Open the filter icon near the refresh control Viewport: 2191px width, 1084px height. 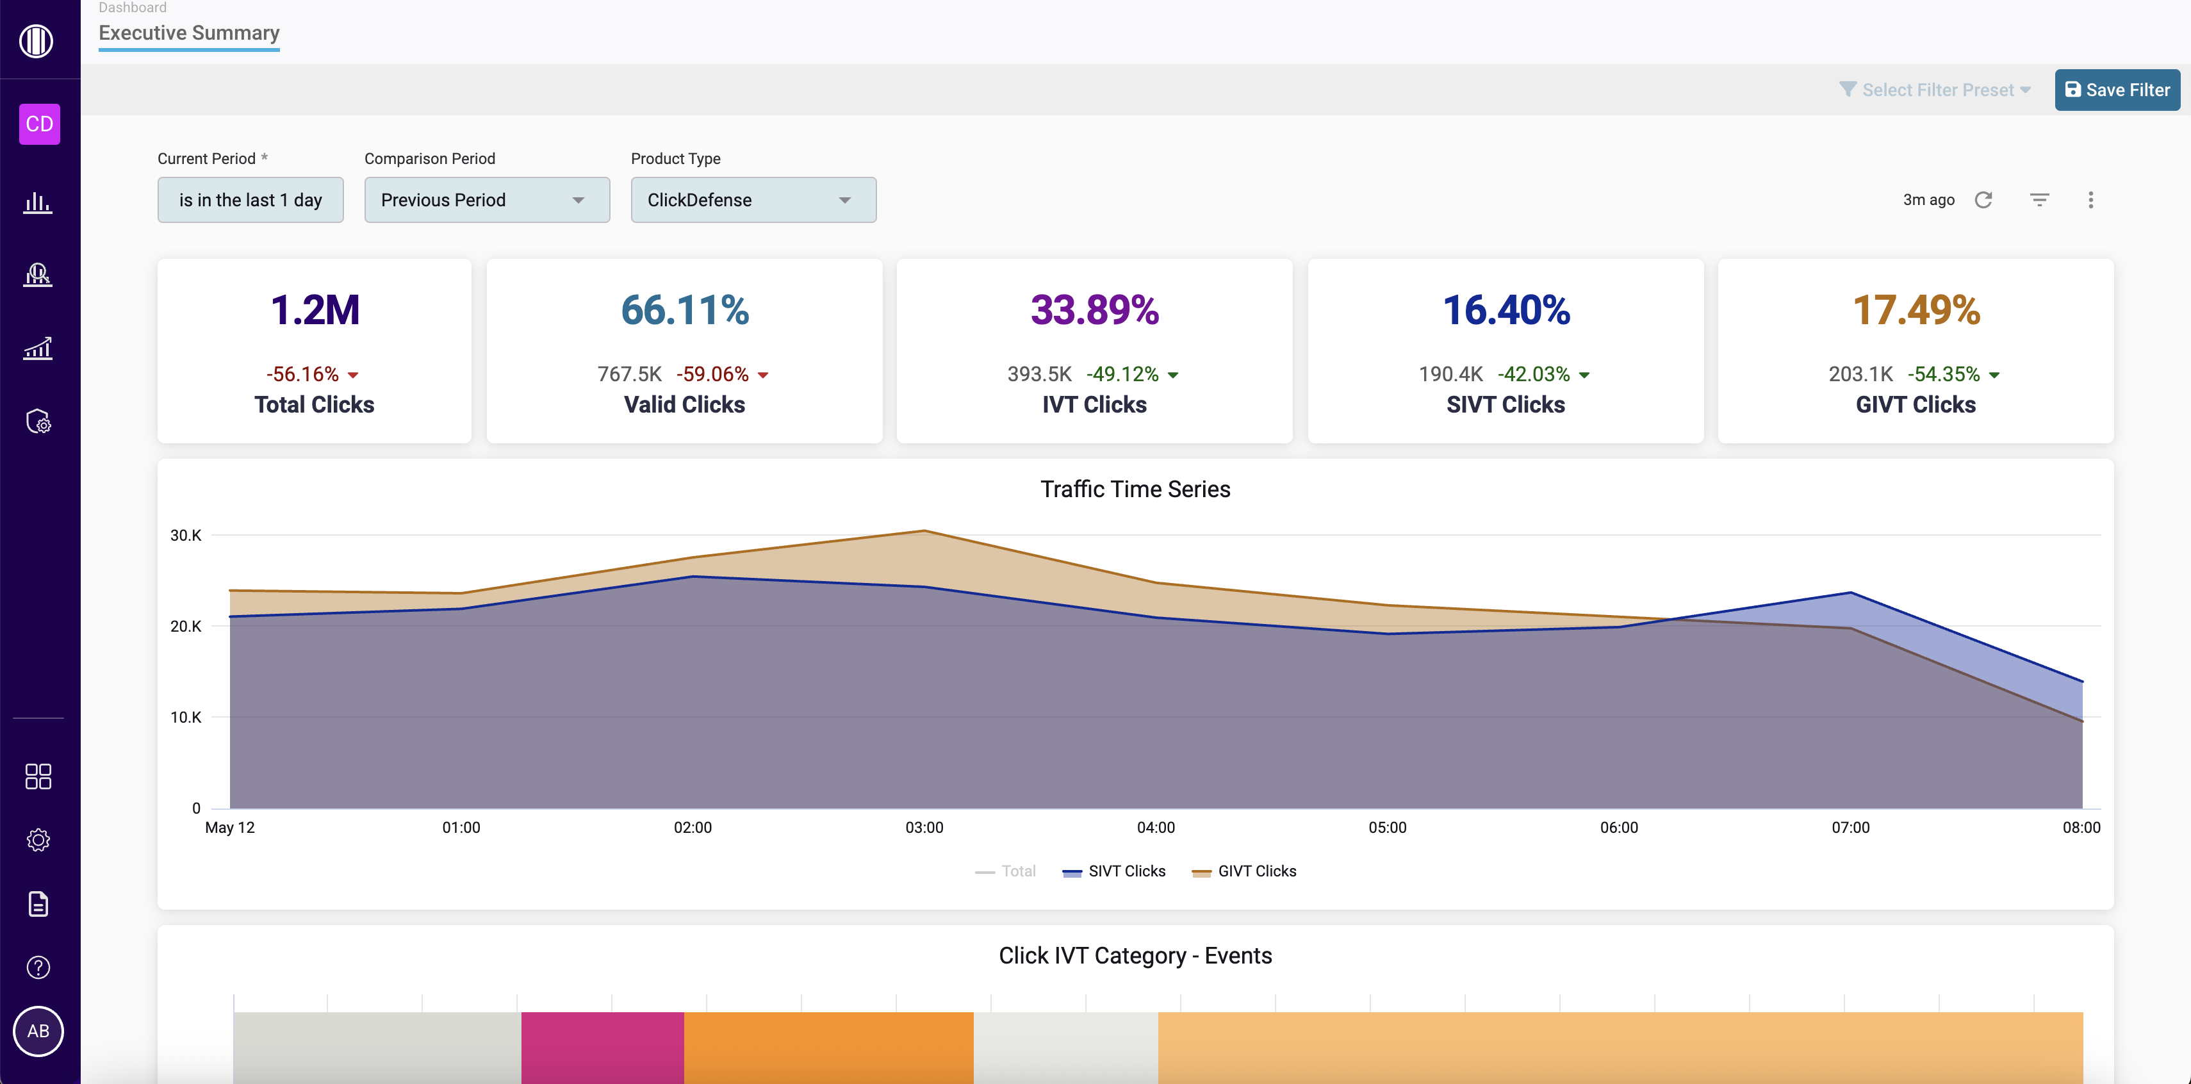(x=2040, y=199)
